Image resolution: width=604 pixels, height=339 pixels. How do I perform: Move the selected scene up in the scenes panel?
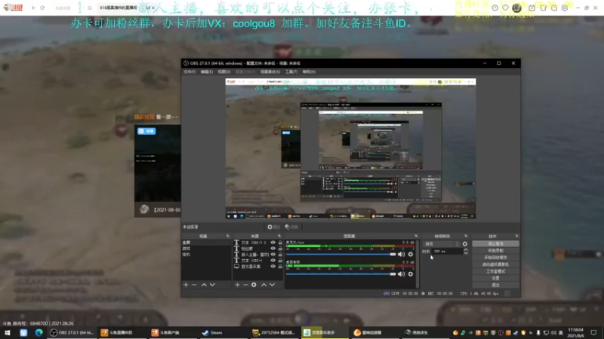click(204, 285)
